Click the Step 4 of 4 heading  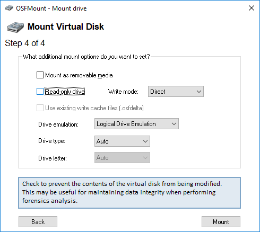pos(25,43)
